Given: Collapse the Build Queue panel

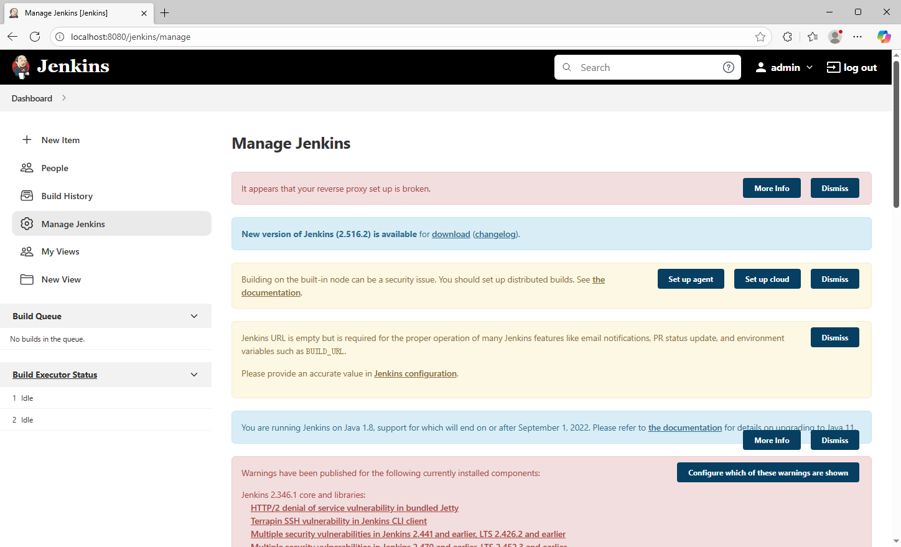Looking at the screenshot, I should (x=194, y=316).
